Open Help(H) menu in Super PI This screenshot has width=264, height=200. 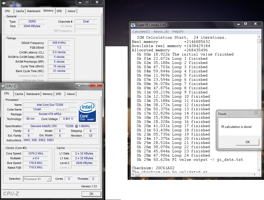click(x=178, y=32)
